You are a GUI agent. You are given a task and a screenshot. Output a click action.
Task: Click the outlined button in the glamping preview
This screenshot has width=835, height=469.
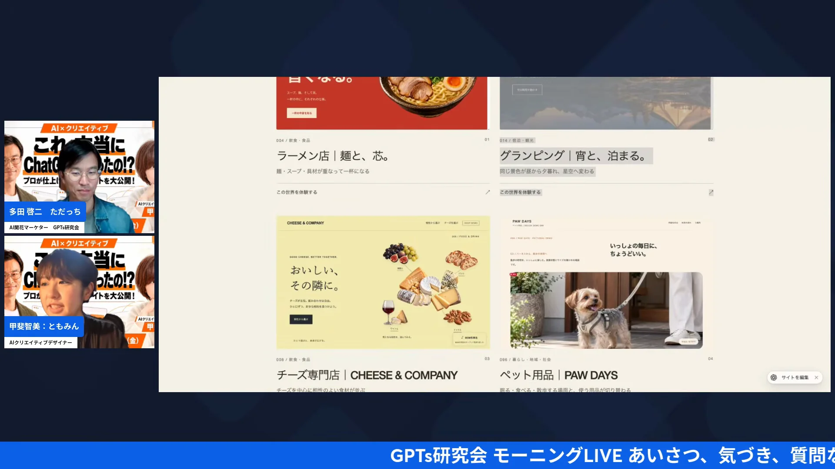tap(527, 90)
